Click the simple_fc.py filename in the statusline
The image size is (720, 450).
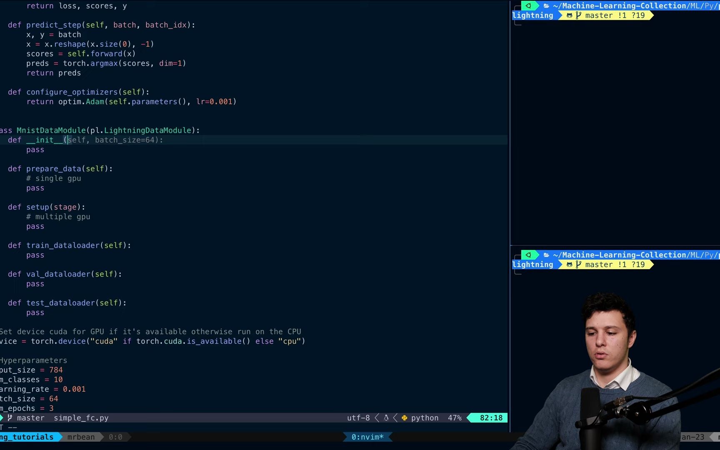81,418
